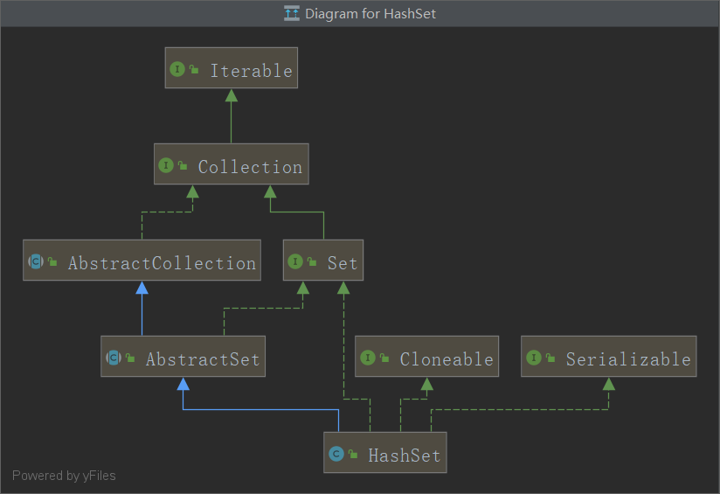Select the Serializable node label

627,358
